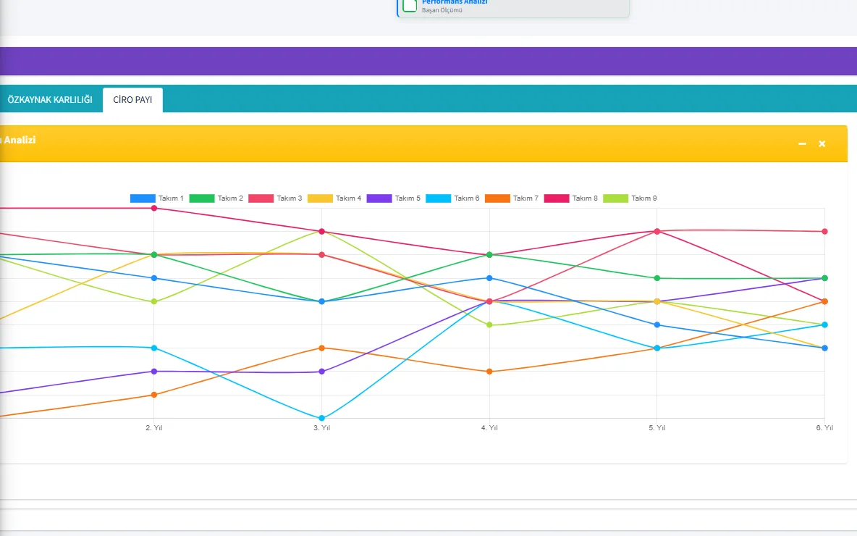
Task: Click the Başarı Ölçümü subtitle text
Action: 442,10
